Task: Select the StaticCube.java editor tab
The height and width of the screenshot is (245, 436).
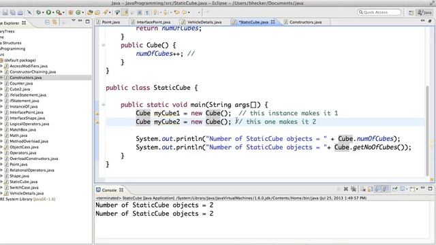Action: click(x=253, y=22)
